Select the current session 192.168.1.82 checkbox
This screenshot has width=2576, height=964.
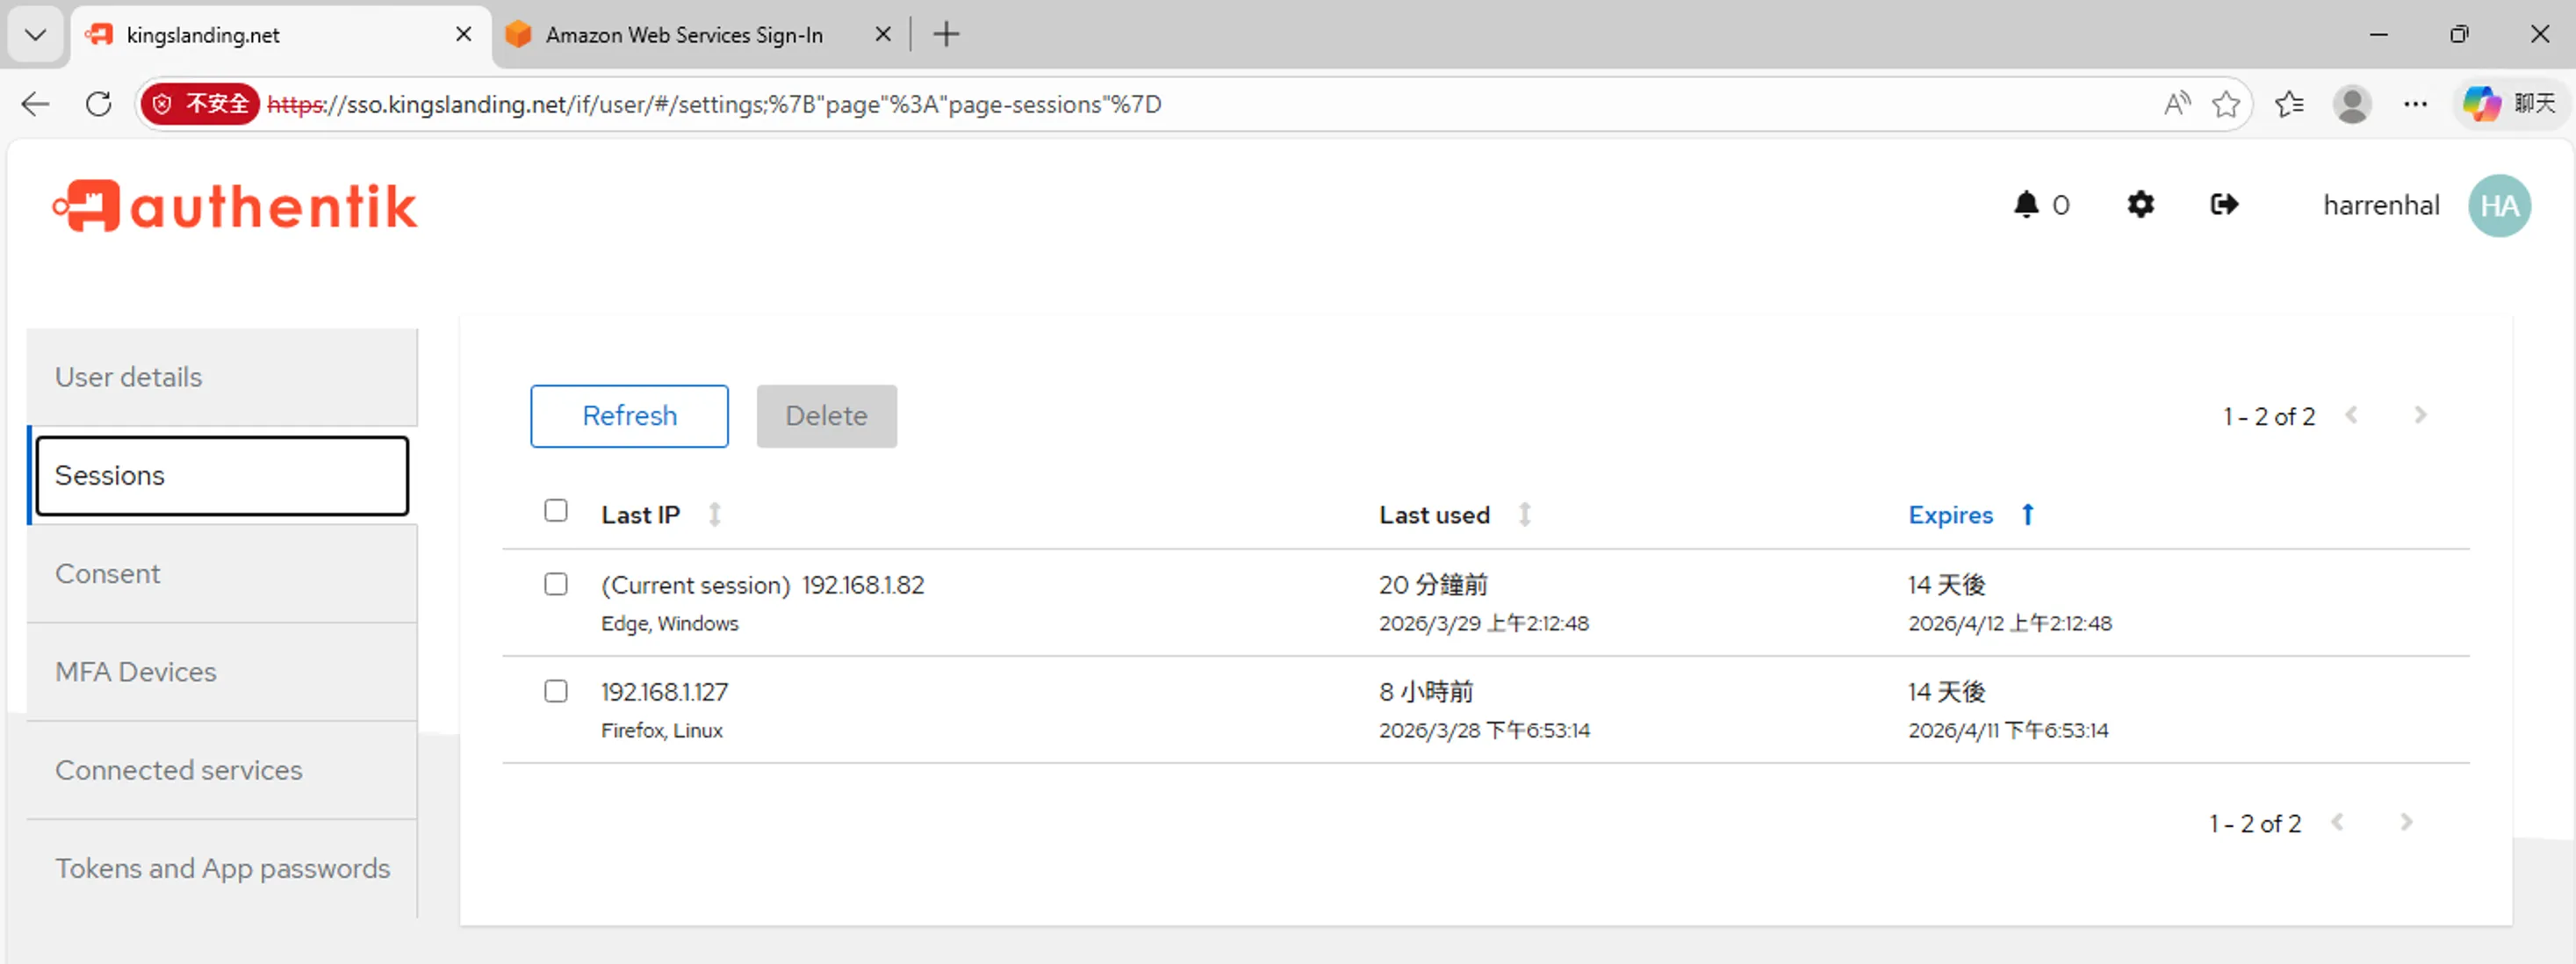[556, 584]
